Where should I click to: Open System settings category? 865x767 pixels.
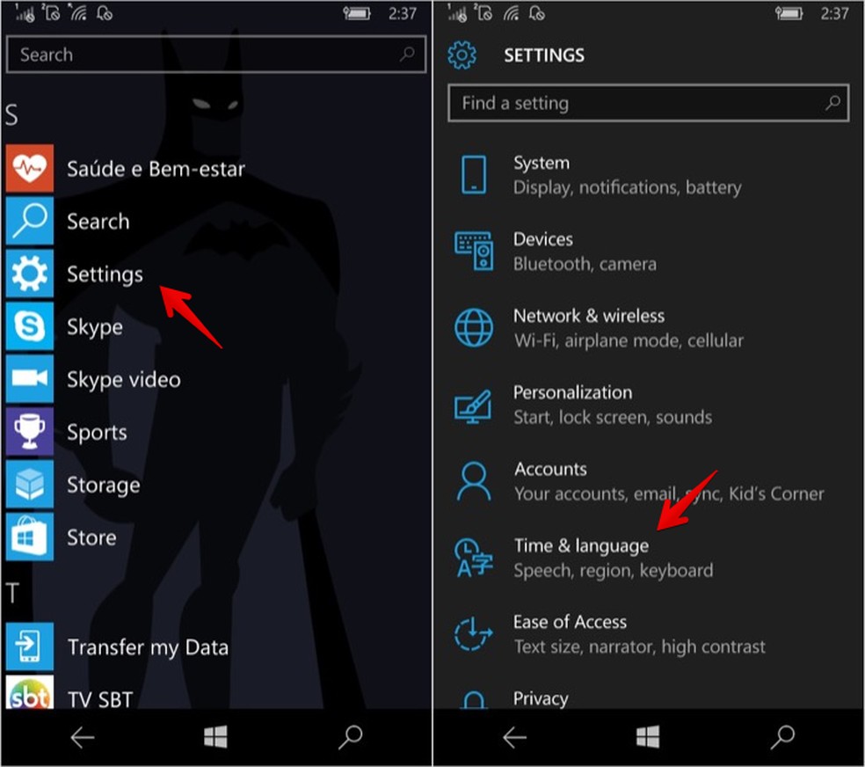[x=648, y=175]
